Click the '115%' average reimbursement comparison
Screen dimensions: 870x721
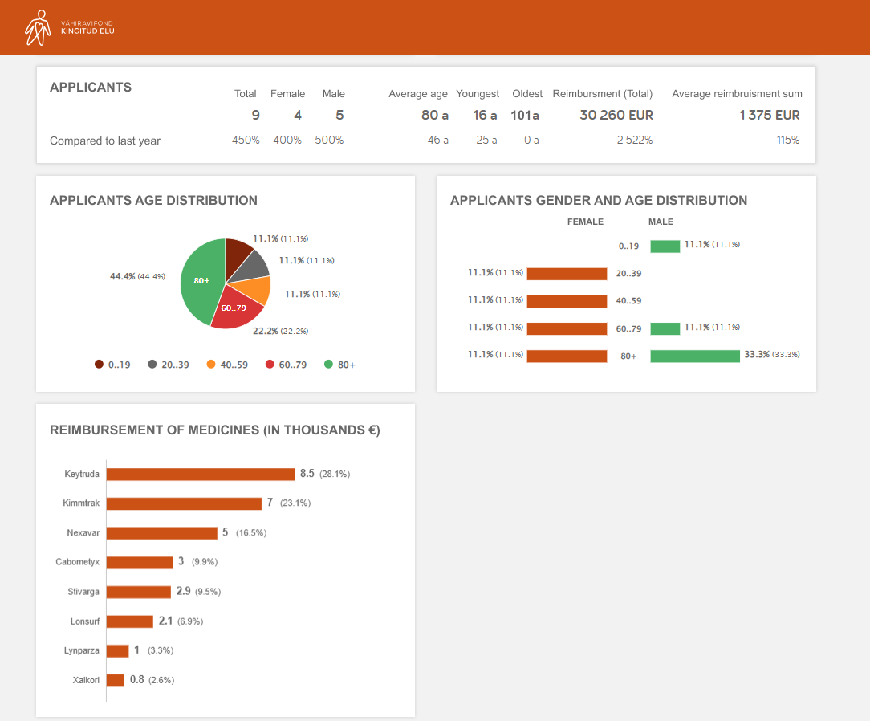pos(788,140)
